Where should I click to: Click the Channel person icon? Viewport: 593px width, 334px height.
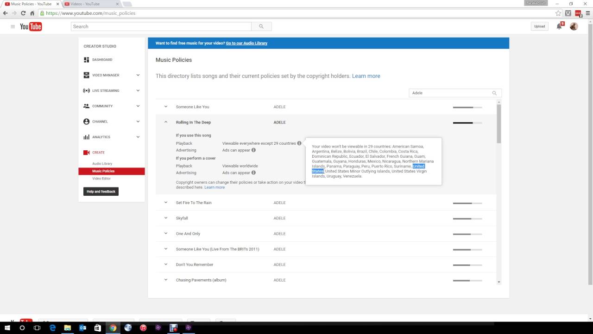pos(86,122)
